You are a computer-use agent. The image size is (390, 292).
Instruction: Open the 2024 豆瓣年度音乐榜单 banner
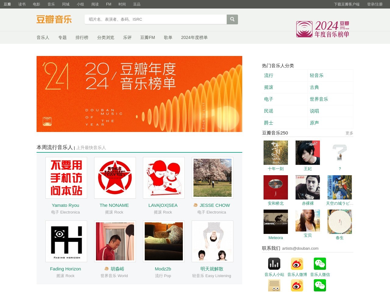point(139,94)
